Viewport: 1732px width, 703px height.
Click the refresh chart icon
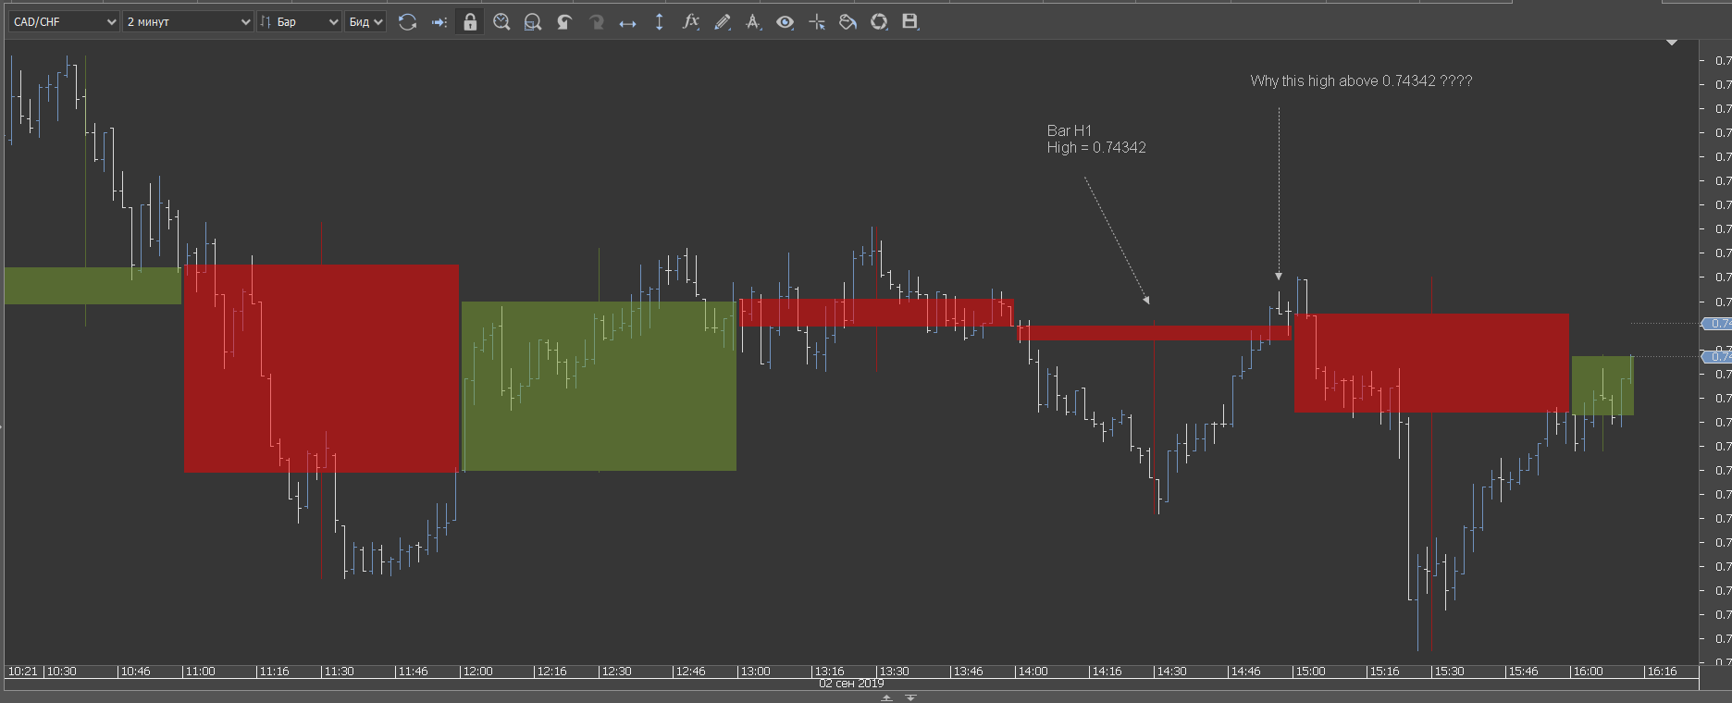[407, 21]
